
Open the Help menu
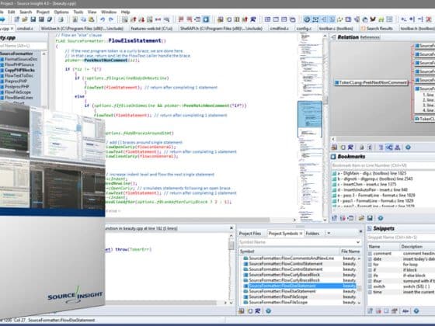point(125,12)
